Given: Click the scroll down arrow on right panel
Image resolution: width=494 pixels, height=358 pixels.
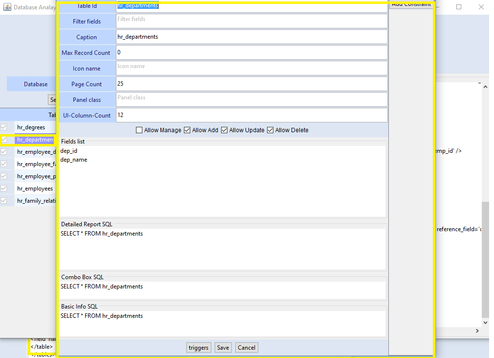Looking at the screenshot, I should coord(485,322).
